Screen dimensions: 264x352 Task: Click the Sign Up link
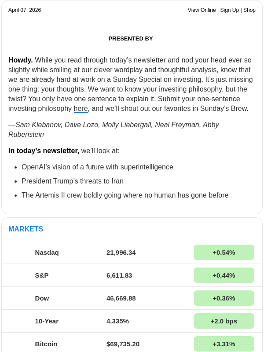(x=229, y=10)
